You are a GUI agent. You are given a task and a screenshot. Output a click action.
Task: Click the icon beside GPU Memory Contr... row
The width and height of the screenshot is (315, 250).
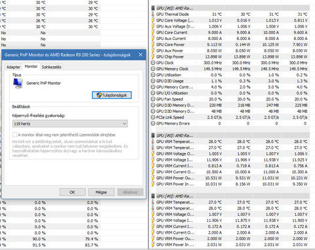tap(153, 87)
